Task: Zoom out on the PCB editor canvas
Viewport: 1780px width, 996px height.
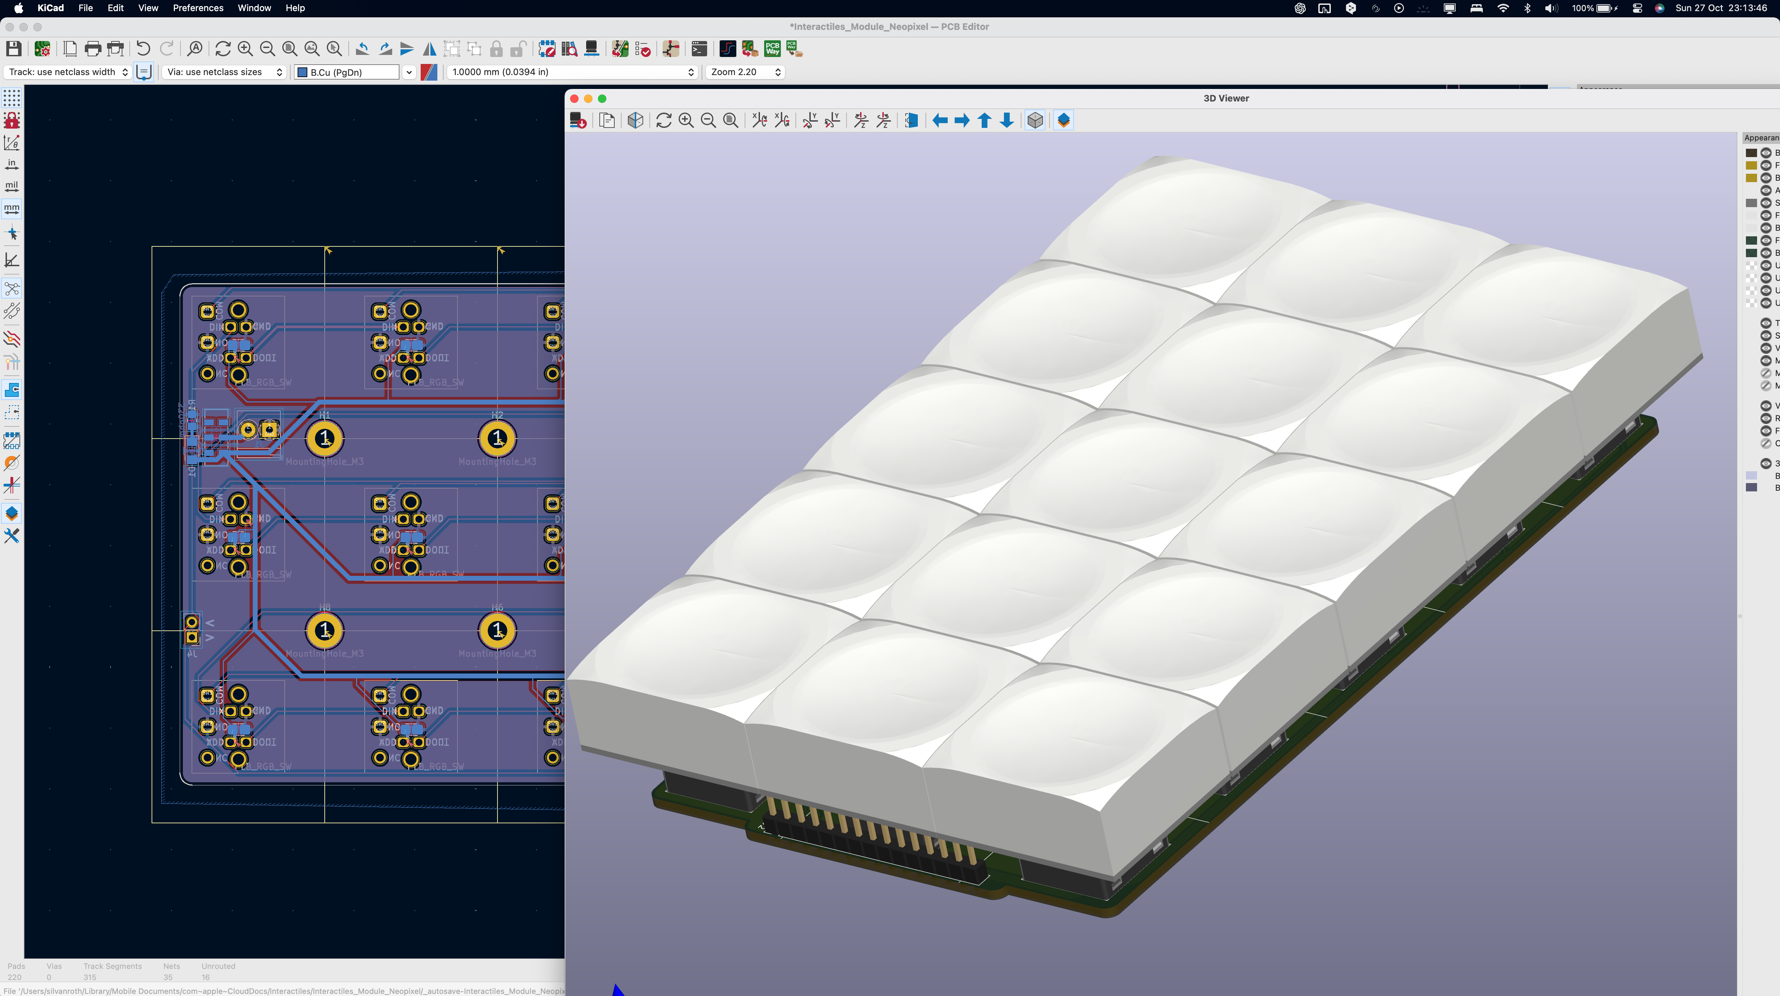Action: tap(267, 48)
